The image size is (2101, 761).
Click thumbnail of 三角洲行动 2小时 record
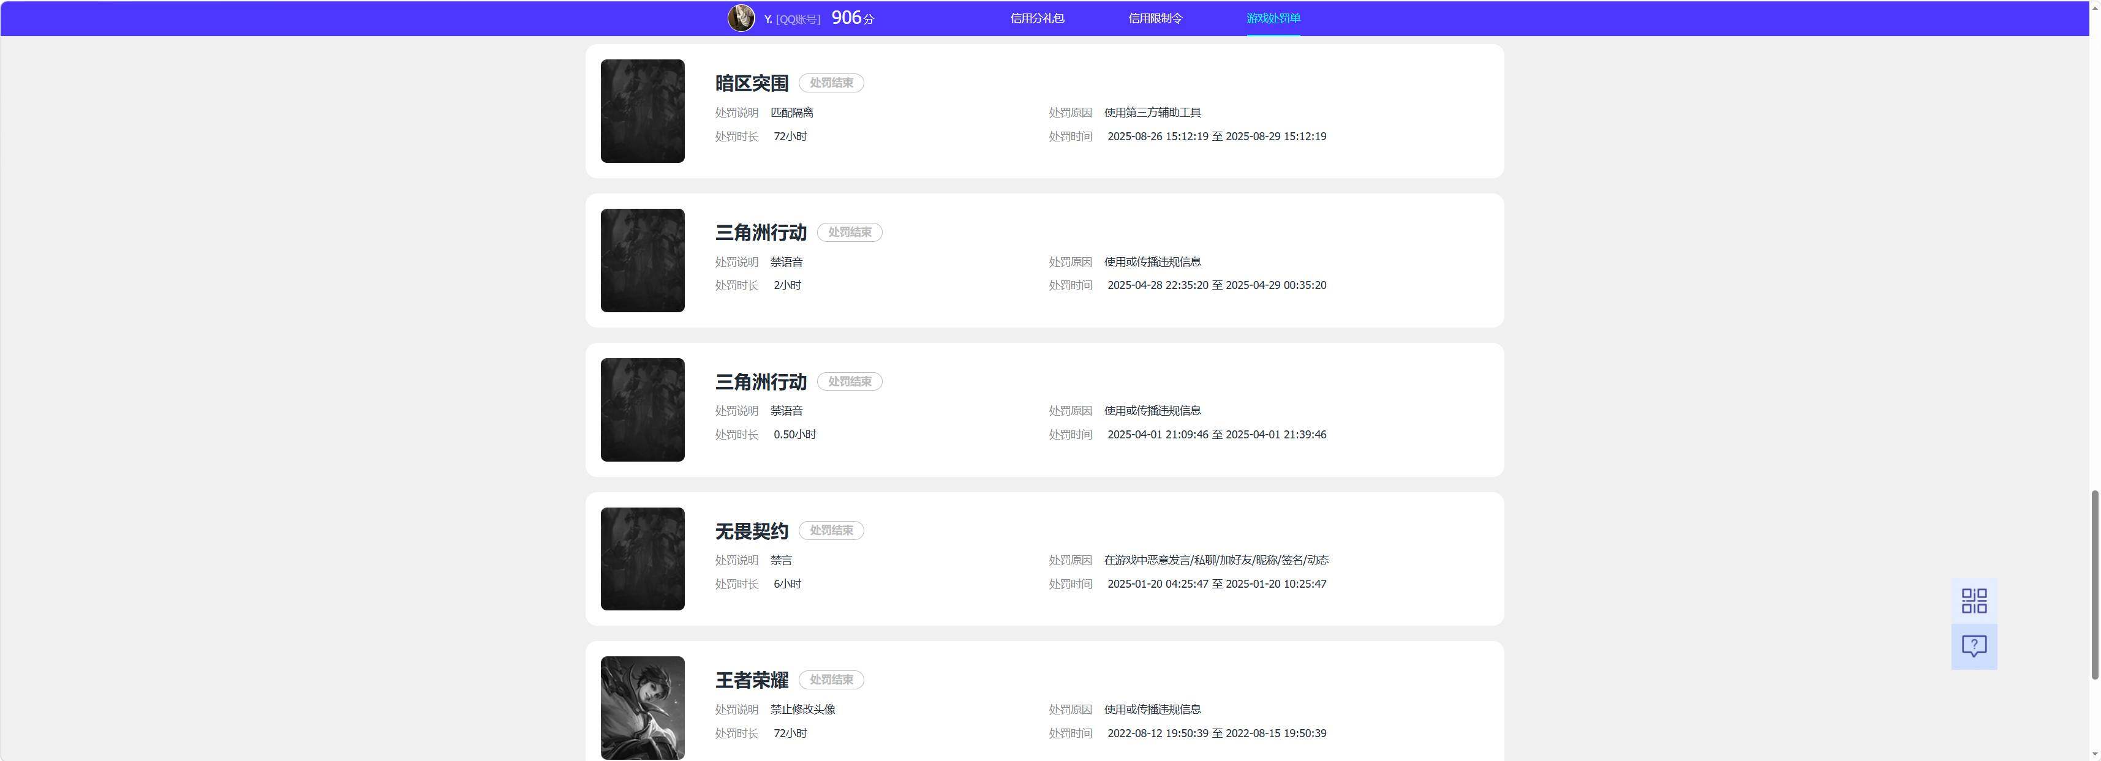(x=643, y=260)
